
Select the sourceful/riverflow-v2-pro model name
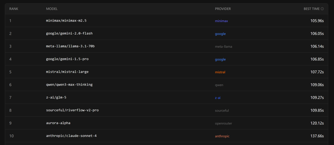pos(72,110)
